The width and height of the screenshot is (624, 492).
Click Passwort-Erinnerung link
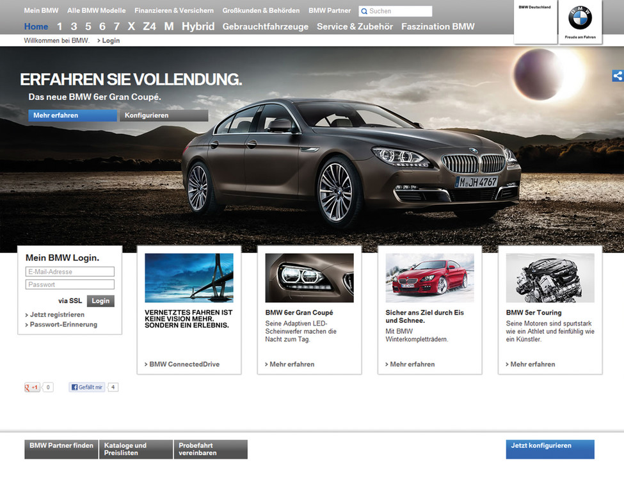[61, 325]
